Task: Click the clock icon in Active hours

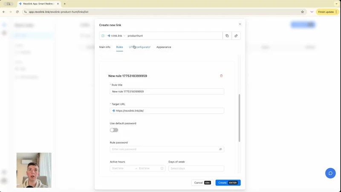Action: pos(162,168)
